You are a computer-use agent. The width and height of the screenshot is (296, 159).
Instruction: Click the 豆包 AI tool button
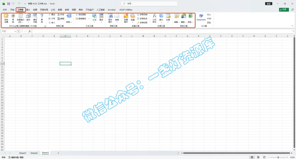[x=209, y=22]
